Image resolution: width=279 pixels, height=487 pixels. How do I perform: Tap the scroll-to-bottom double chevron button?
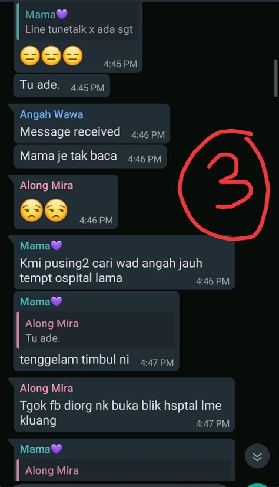[x=257, y=456]
